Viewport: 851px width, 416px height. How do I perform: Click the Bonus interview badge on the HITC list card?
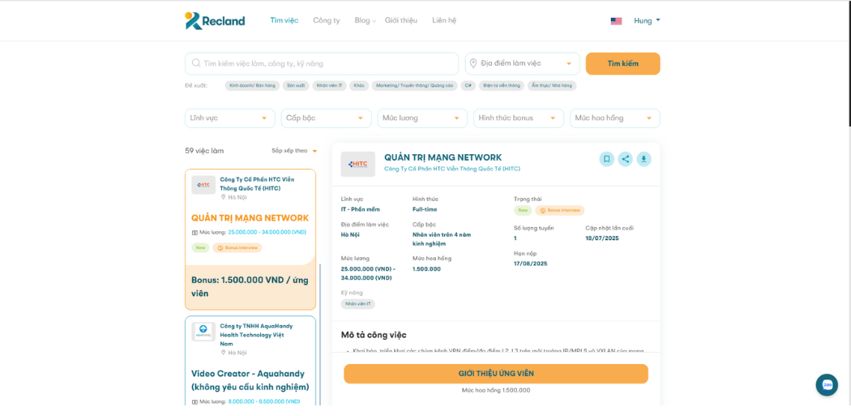(237, 247)
